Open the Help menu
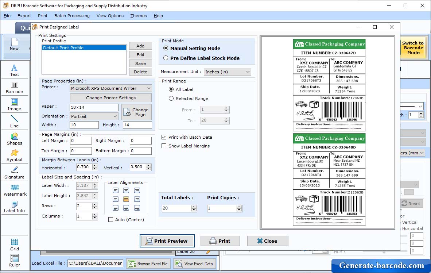 158,16
